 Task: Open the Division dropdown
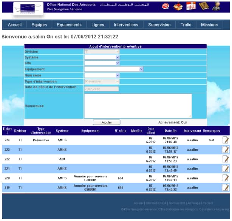tap(102, 52)
